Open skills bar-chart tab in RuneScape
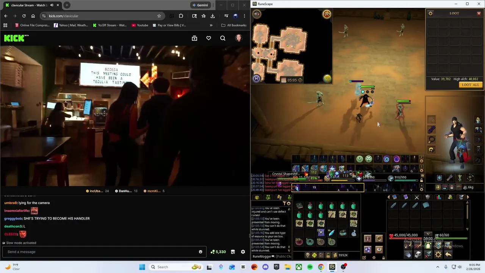Viewport: 485px width, 273px height. 438,197
